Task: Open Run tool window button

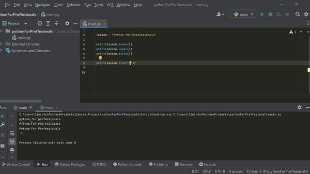Action: pyautogui.click(x=42, y=164)
